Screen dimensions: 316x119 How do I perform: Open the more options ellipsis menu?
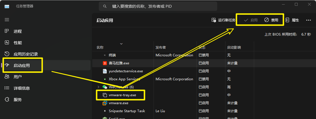point(309,20)
